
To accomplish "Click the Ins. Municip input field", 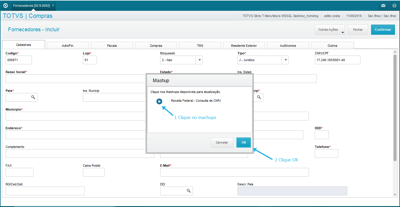I will [114, 97].
